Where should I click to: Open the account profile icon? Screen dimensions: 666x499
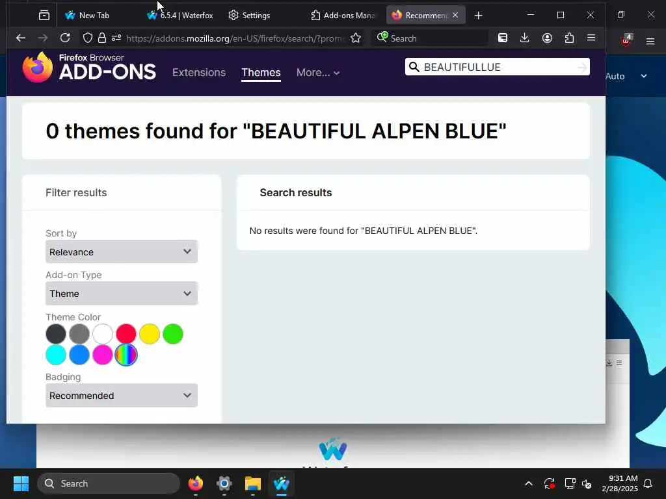tap(547, 38)
